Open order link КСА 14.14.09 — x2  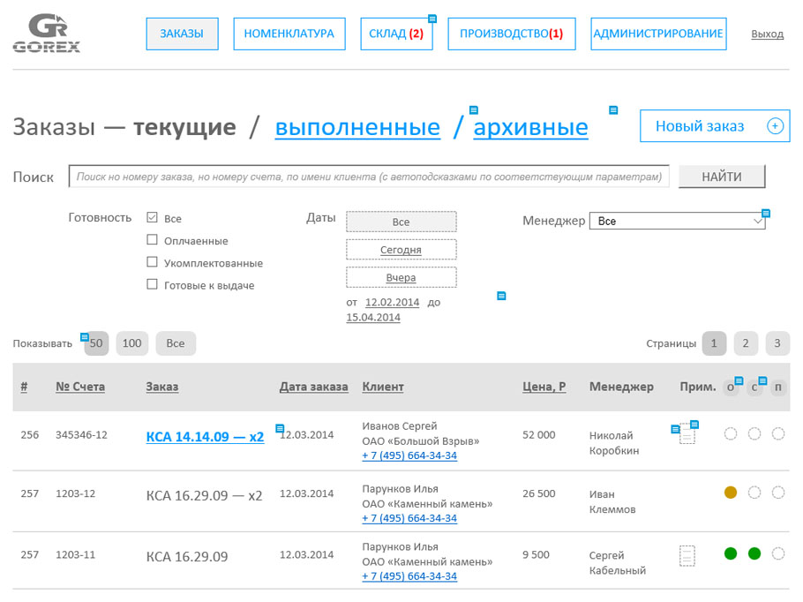point(205,436)
